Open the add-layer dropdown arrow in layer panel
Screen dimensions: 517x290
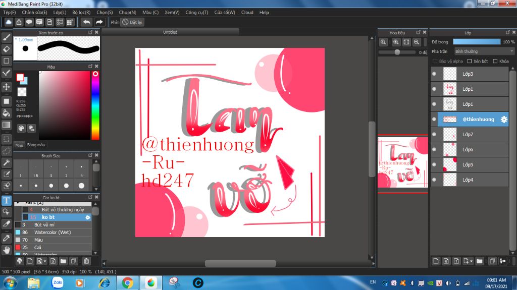(x=471, y=261)
